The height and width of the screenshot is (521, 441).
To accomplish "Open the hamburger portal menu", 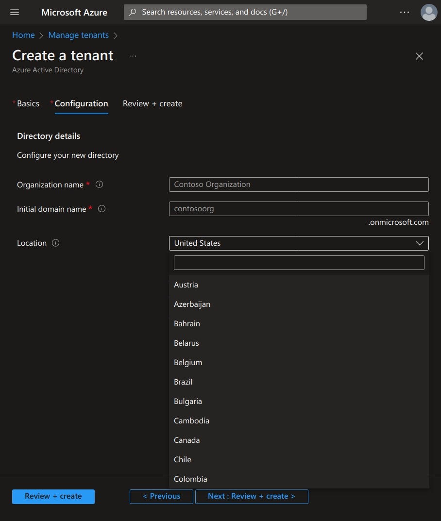I will (15, 12).
